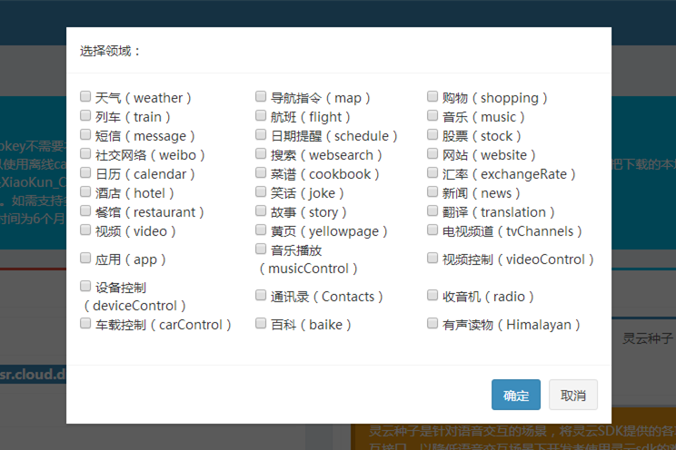Image resolution: width=676 pixels, height=450 pixels.
Task: Tick the 股票 (stock) checkbox
Action: point(433,134)
